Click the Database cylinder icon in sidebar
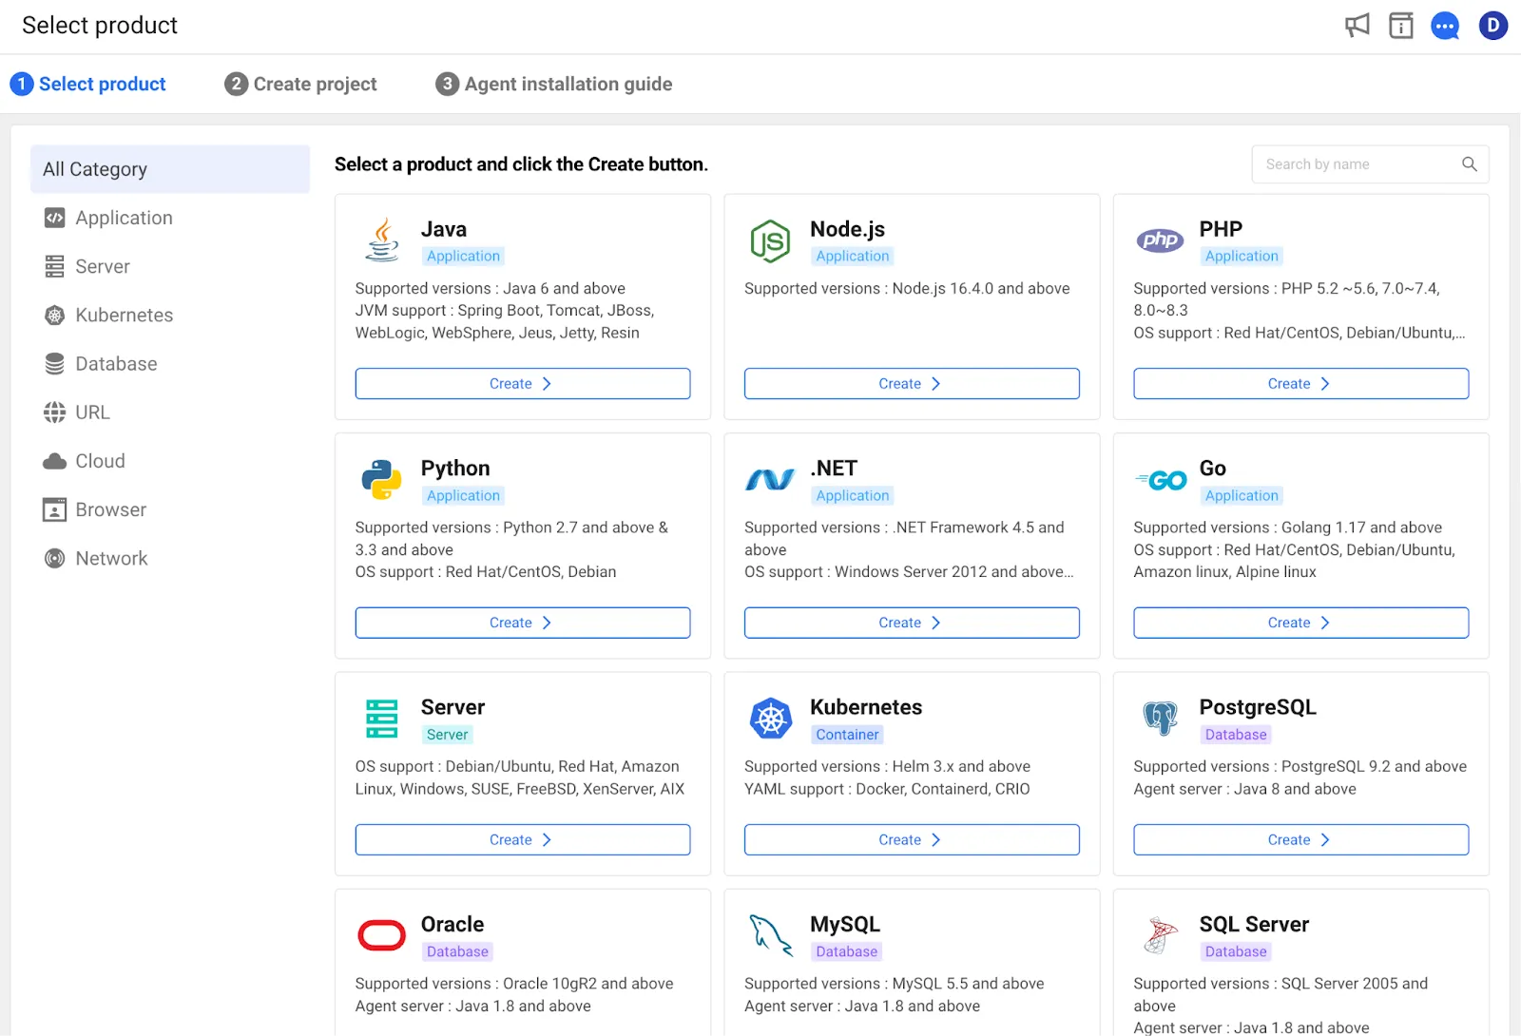This screenshot has width=1521, height=1036. coord(55,364)
